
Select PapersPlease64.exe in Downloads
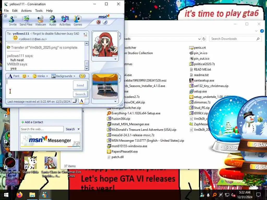pyautogui.click(x=123, y=152)
